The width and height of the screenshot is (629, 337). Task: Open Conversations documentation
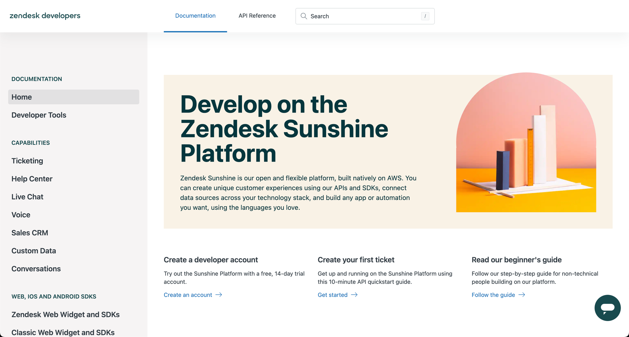(36, 269)
